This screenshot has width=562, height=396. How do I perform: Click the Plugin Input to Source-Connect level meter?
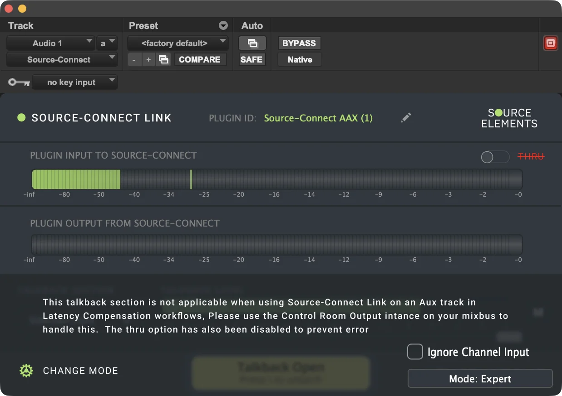click(x=277, y=179)
